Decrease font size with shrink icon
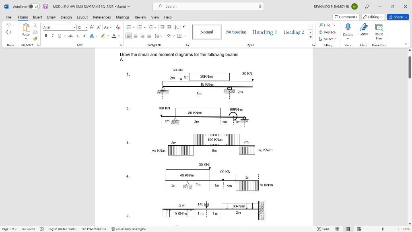412x232 pixels. tap(99, 27)
